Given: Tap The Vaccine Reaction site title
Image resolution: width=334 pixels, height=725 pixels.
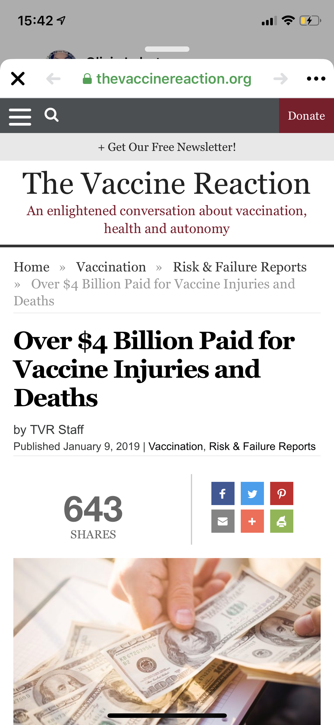Looking at the screenshot, I should tap(167, 184).
